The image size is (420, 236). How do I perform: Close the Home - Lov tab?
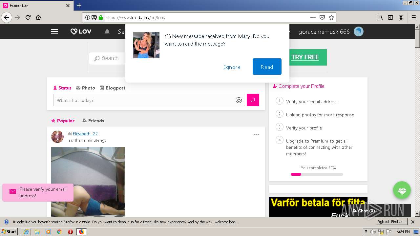point(68,6)
